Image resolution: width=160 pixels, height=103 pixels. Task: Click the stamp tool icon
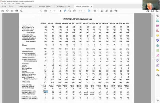click(x=116, y=11)
